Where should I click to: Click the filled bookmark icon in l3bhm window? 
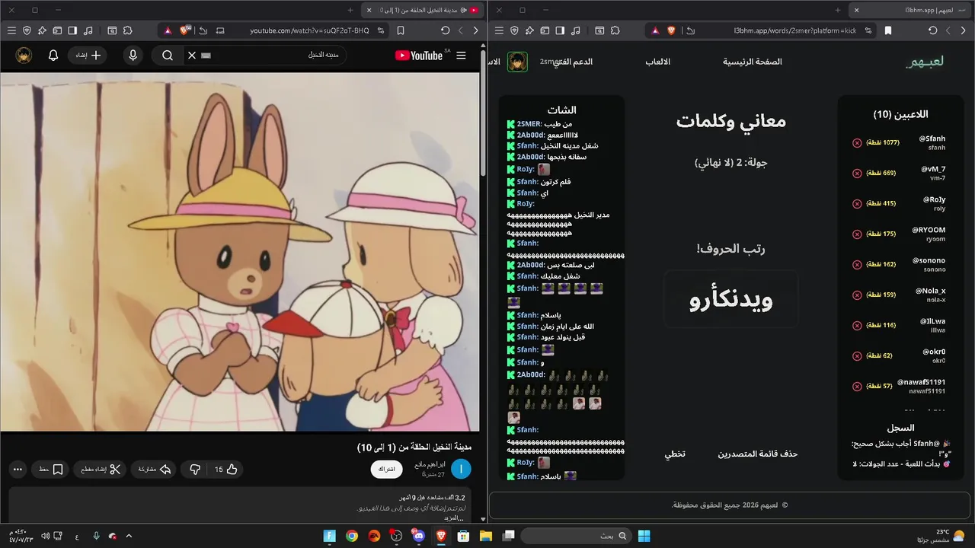coord(888,30)
